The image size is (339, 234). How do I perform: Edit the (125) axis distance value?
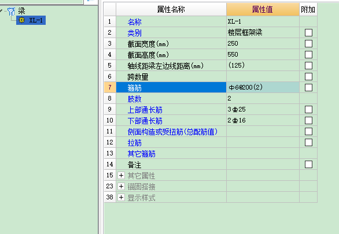tap(263, 66)
